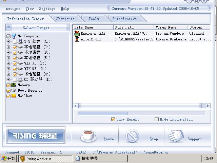The image size is (217, 163).
Task: Check the CD drive I: checkbox
Action: coord(15,80)
